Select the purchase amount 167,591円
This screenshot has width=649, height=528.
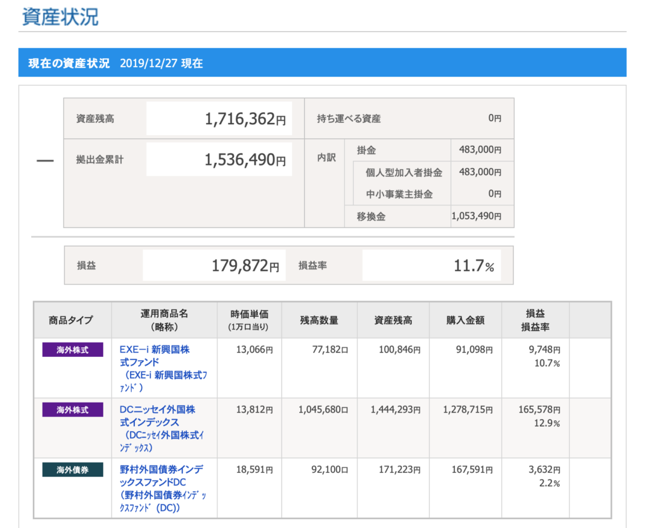pyautogui.click(x=472, y=470)
